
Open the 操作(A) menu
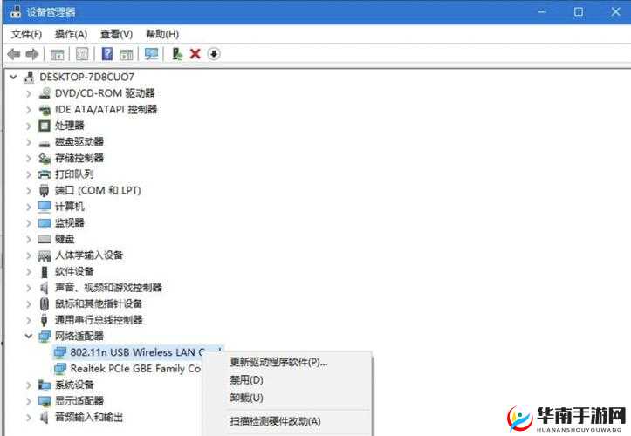point(71,34)
